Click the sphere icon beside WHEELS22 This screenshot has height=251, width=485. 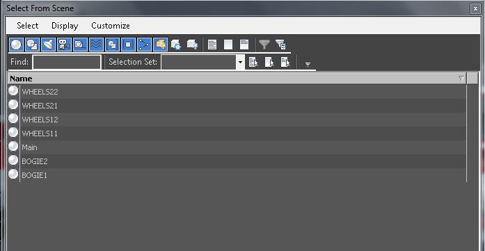tap(13, 90)
